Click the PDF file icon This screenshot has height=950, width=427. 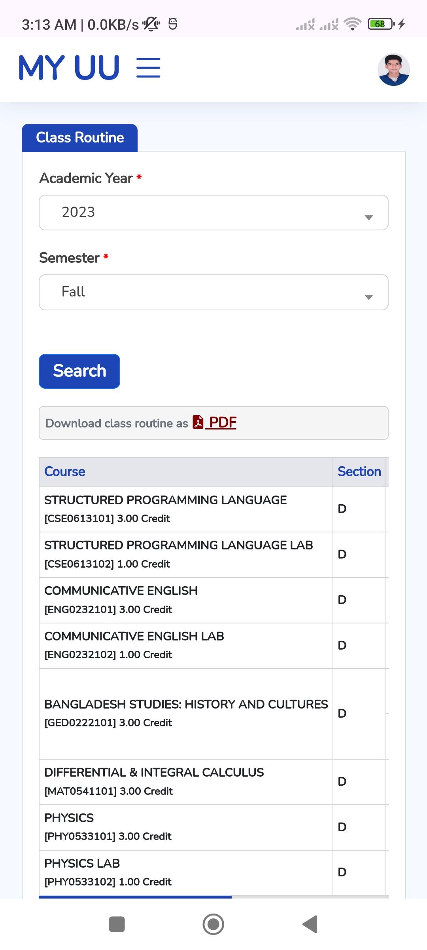point(198,422)
